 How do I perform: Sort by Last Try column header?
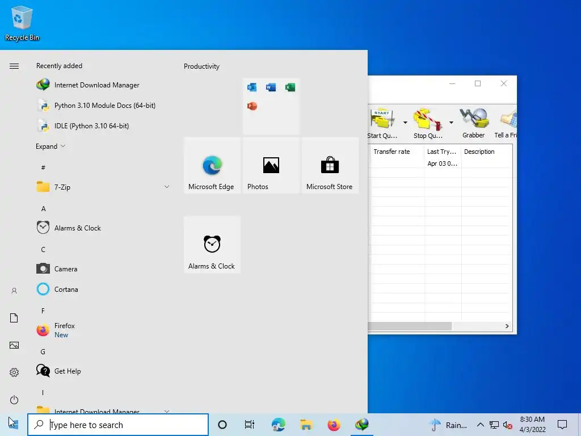coord(443,152)
